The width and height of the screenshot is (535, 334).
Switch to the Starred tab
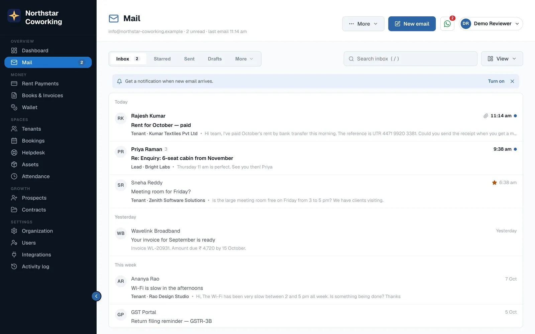click(x=162, y=59)
